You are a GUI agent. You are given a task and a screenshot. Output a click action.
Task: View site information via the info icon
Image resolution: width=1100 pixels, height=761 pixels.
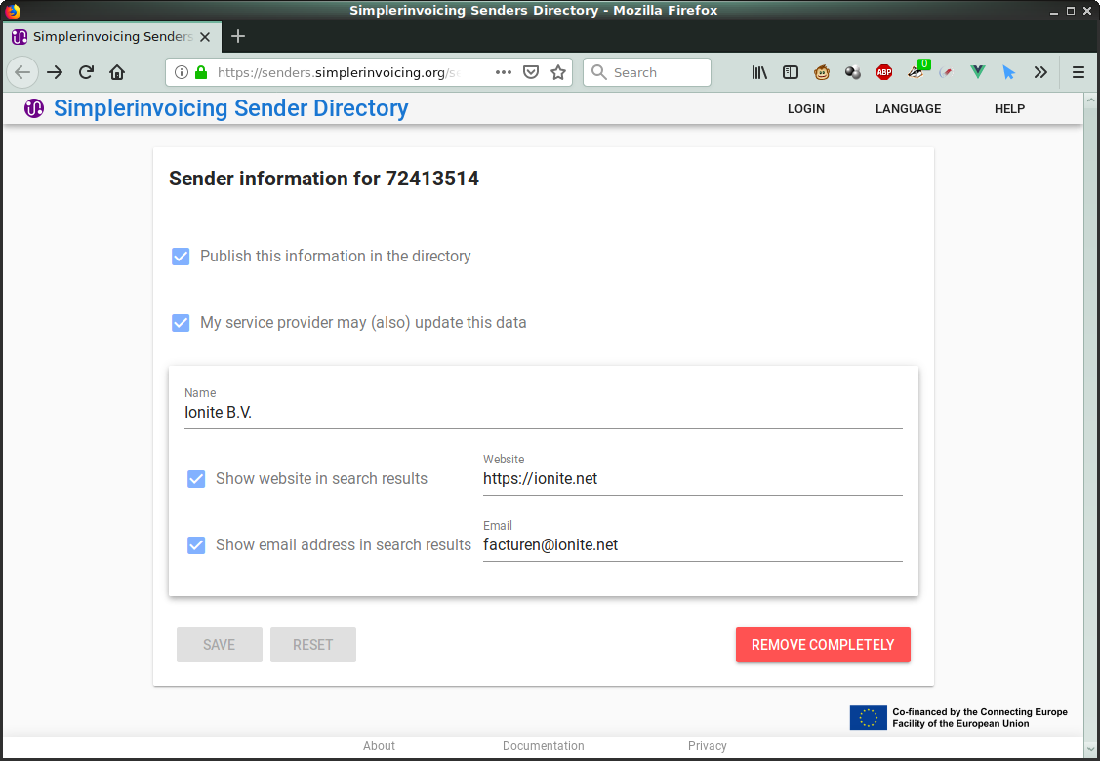pos(181,72)
